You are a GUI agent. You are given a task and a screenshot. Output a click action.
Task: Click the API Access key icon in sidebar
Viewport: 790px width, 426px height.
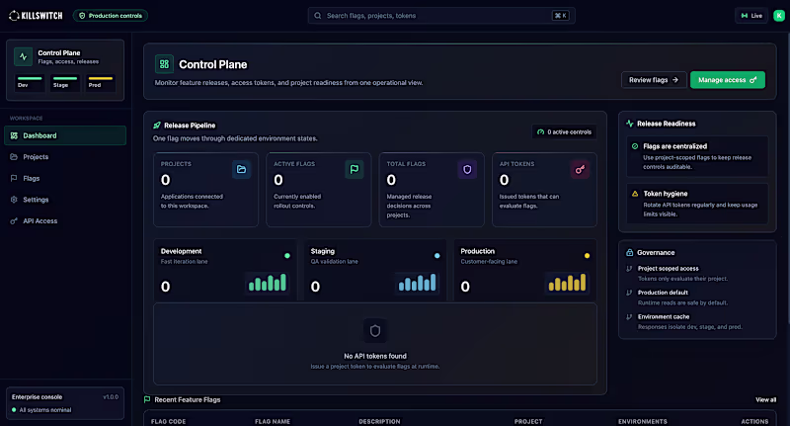(14, 220)
